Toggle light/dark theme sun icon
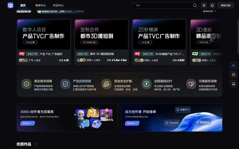The height and width of the screenshot is (149, 239). [204, 5]
